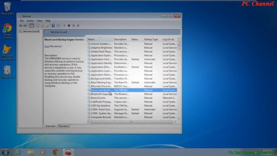Sort by the Status column header
Screen dimensions: 277x156
[136, 39]
